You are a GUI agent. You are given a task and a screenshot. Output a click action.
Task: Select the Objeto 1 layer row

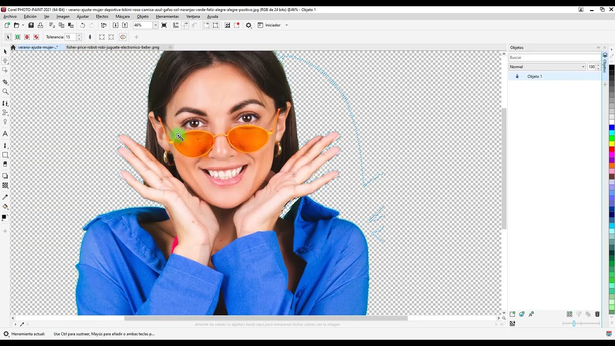555,76
